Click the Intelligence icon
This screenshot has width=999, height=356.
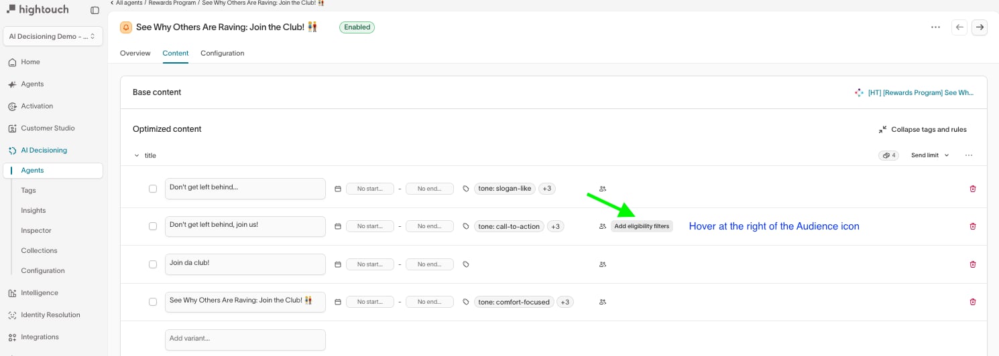coord(12,293)
